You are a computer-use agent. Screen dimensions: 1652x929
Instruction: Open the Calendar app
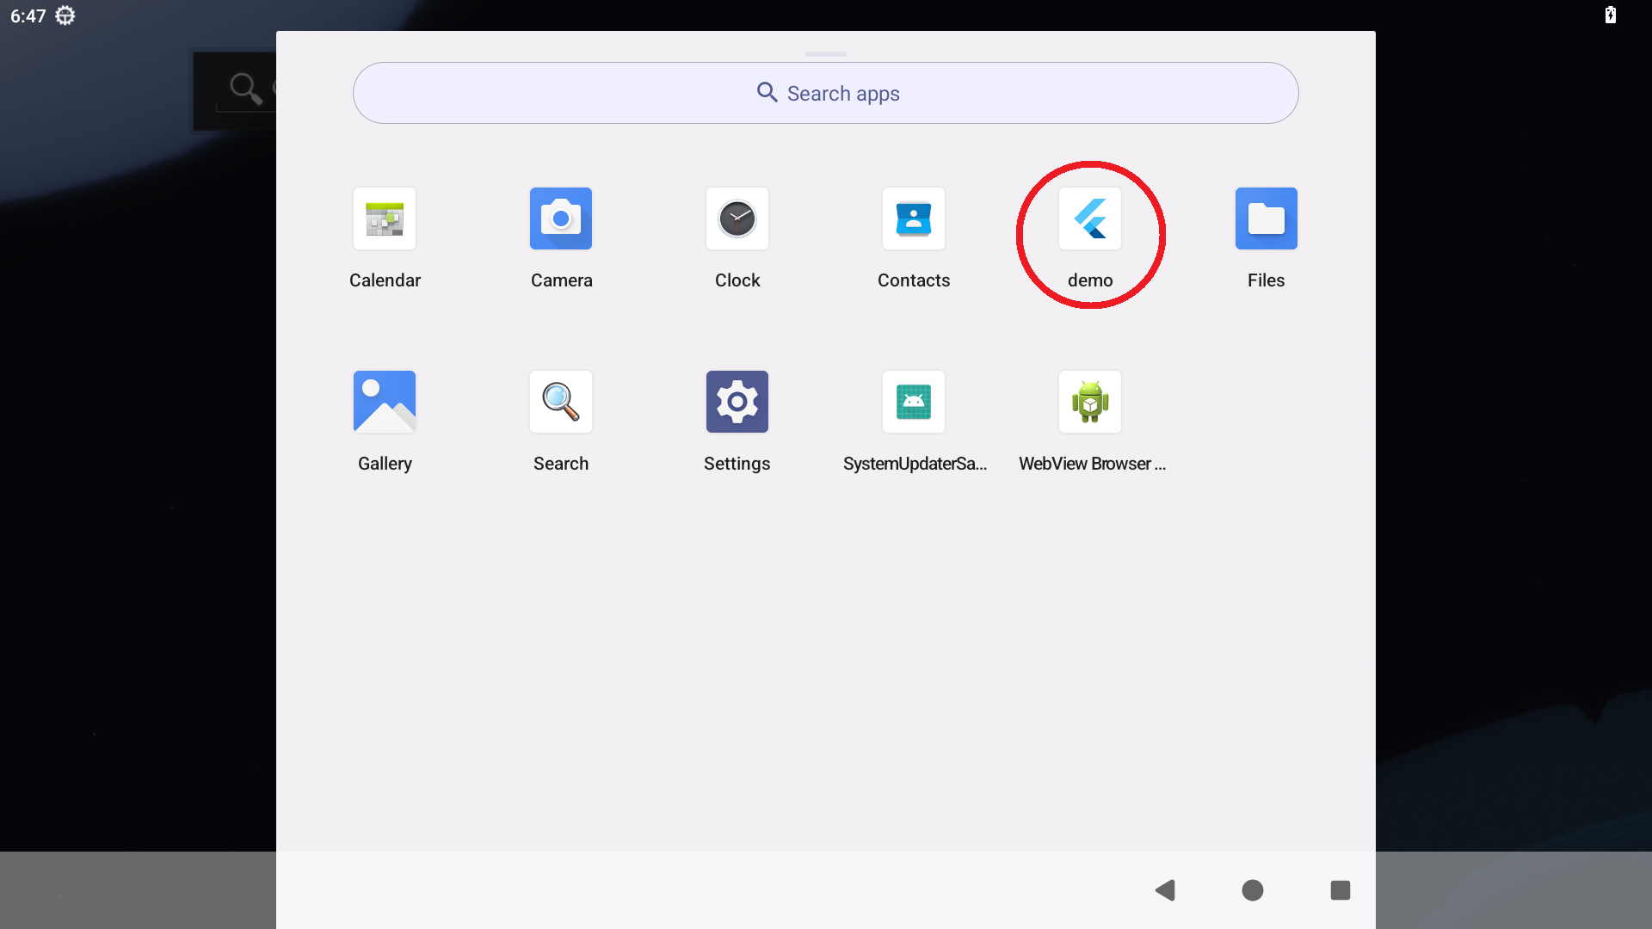[385, 219]
